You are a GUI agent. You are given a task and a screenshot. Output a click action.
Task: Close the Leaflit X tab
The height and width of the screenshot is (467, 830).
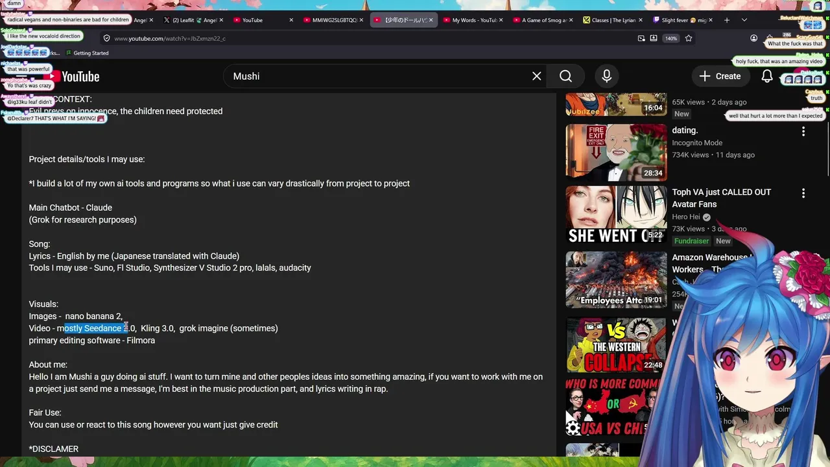221,20
